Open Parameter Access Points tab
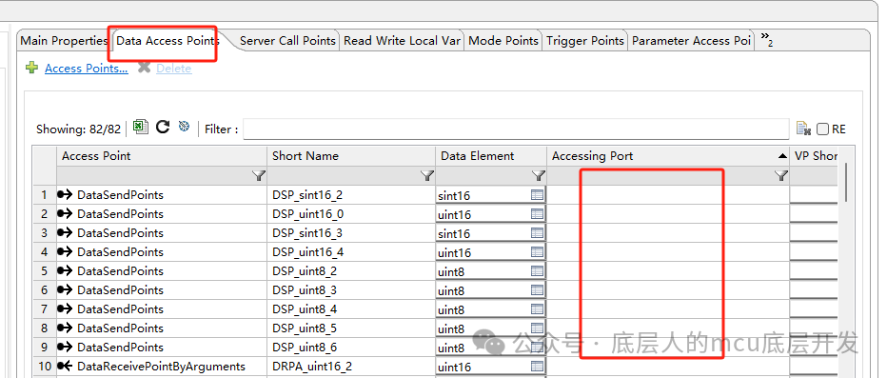This screenshot has width=887, height=378. pos(691,41)
